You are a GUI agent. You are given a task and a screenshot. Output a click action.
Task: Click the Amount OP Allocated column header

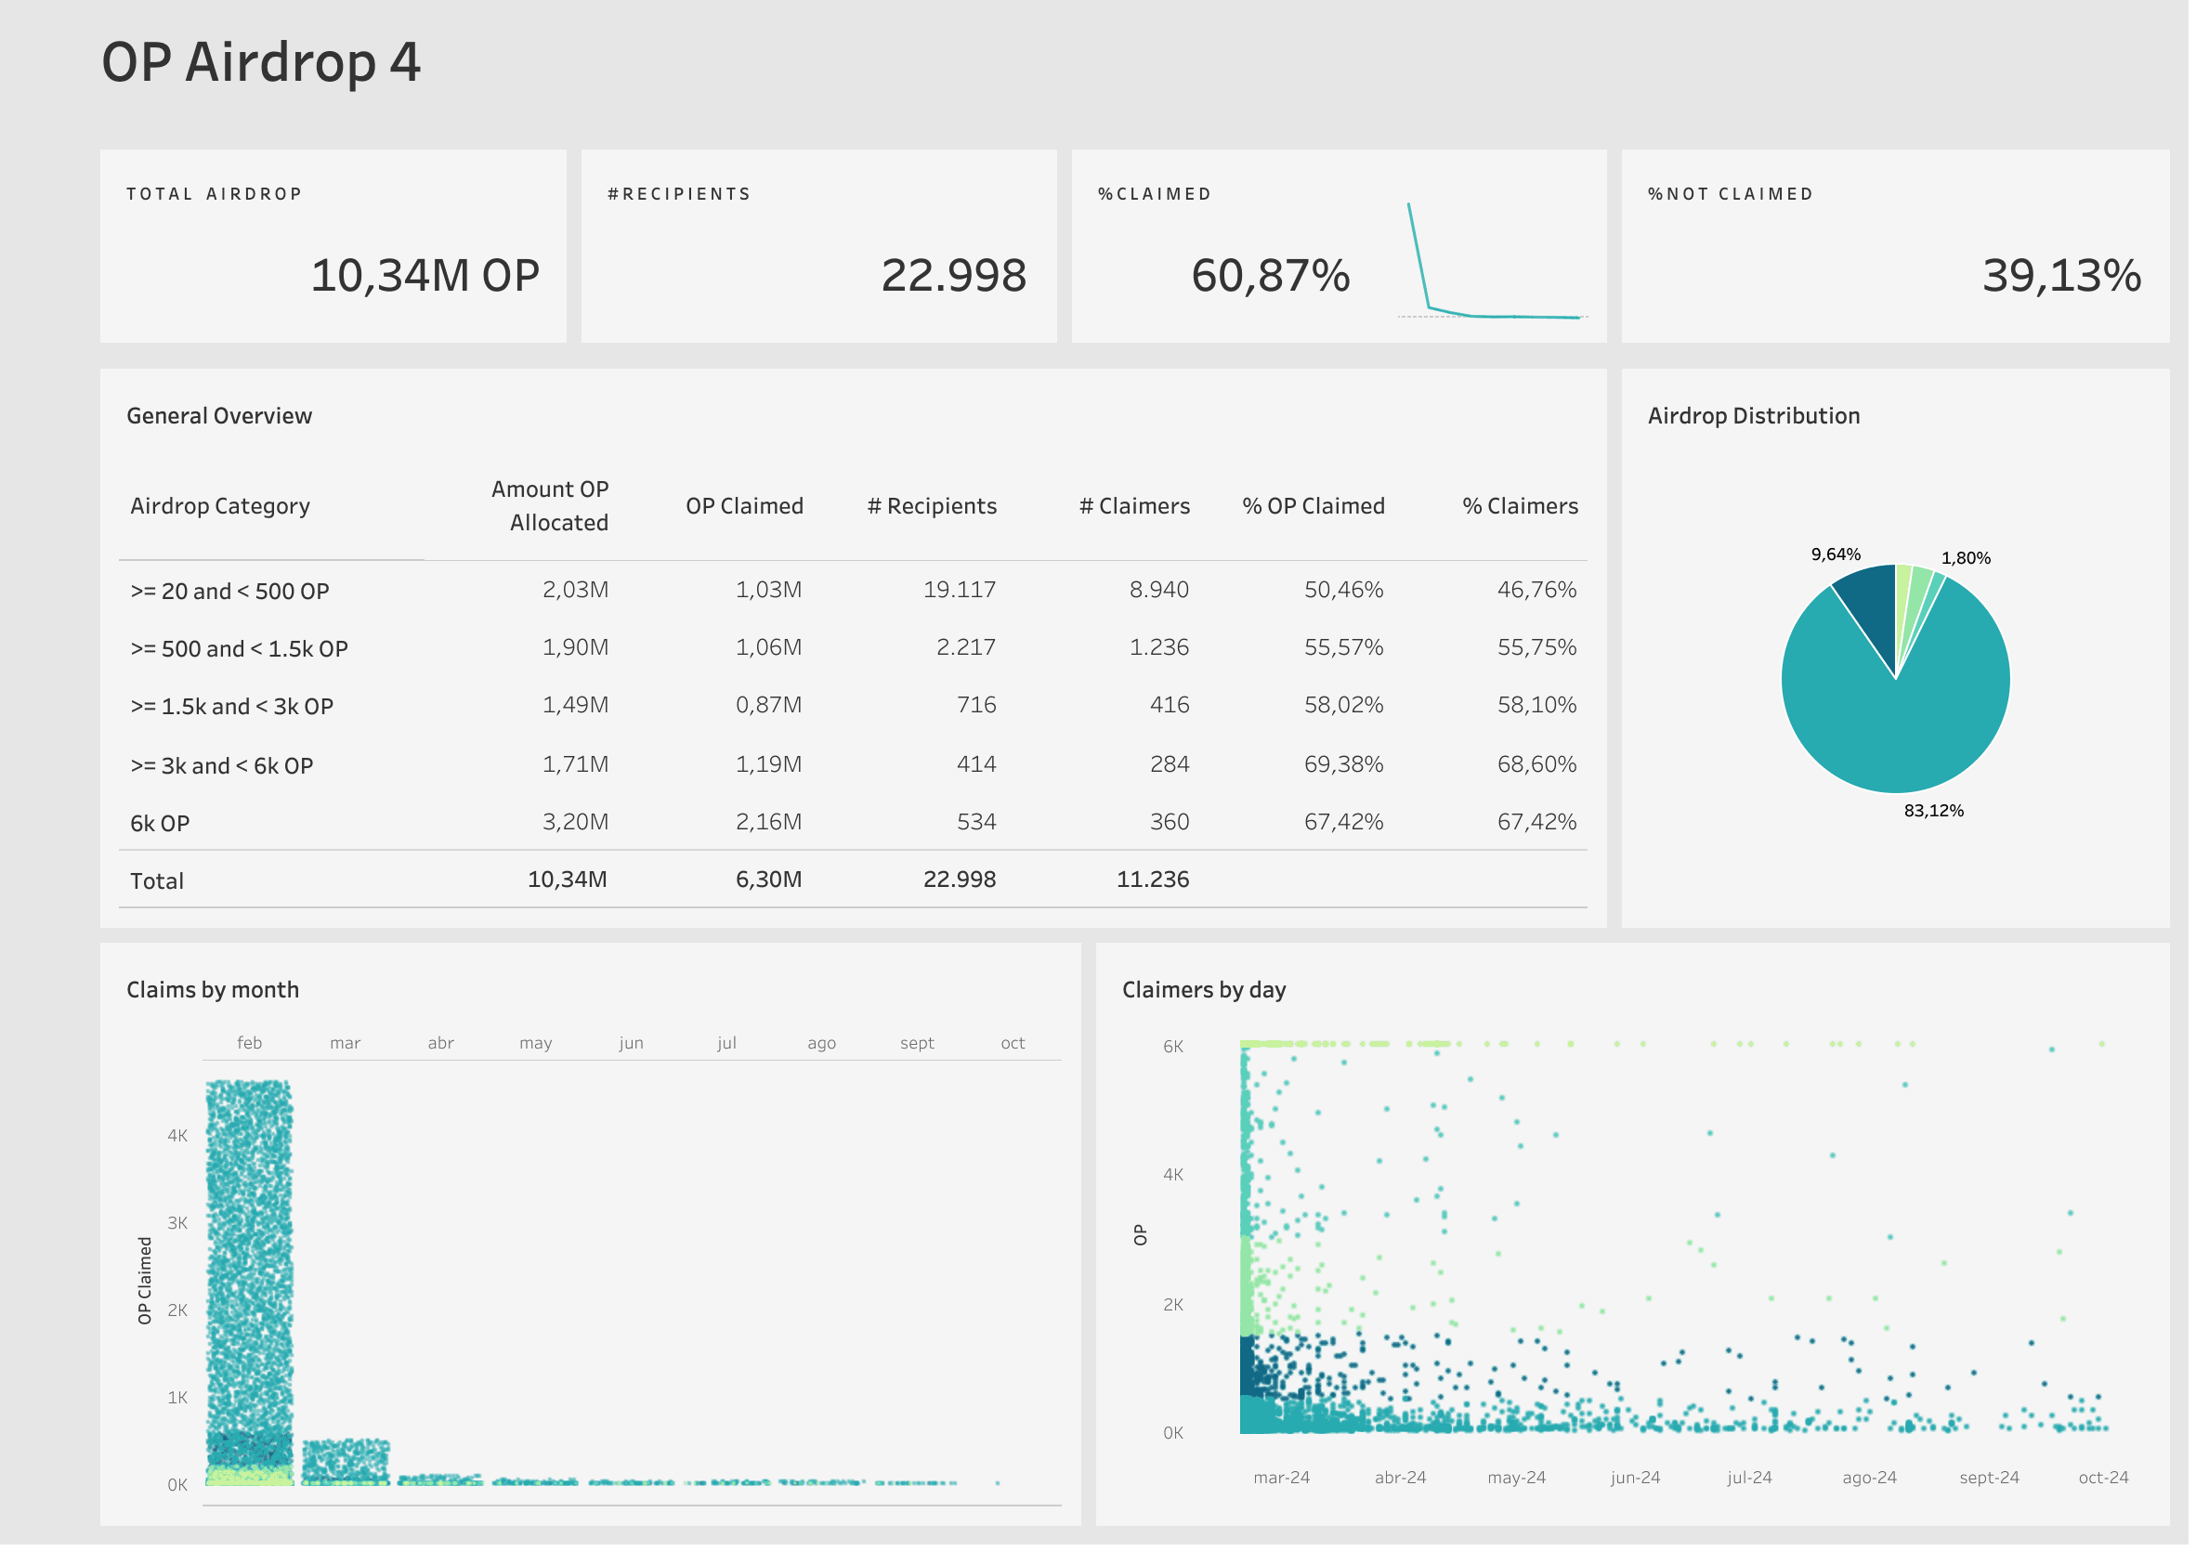click(x=552, y=508)
